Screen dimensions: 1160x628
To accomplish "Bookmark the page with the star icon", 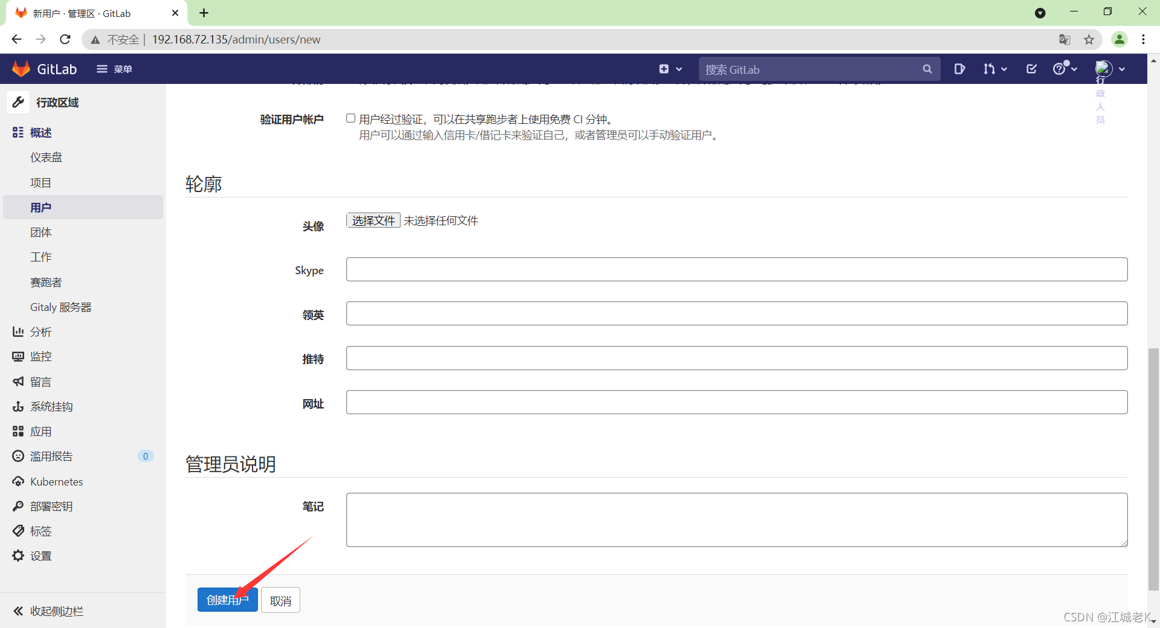I will [1089, 39].
